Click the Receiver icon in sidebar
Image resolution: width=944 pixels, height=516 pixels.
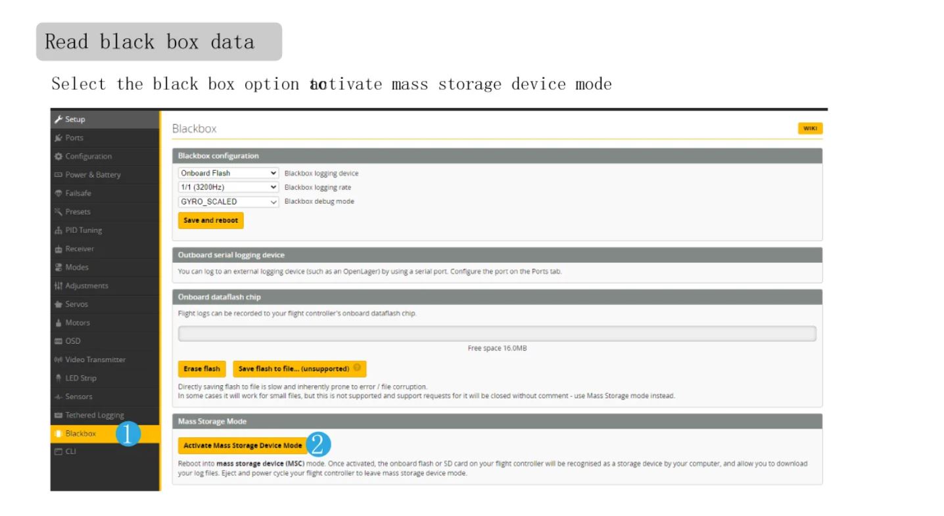point(58,248)
